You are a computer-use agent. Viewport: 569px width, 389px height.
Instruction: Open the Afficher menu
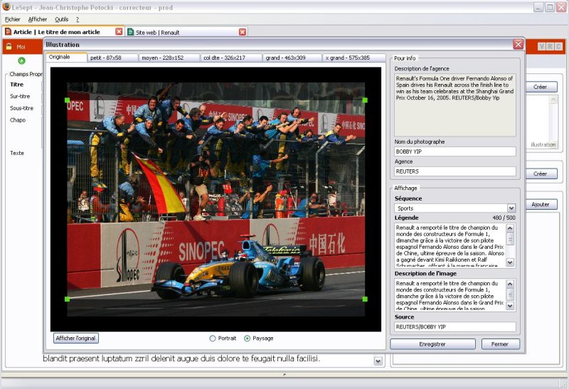tap(38, 19)
